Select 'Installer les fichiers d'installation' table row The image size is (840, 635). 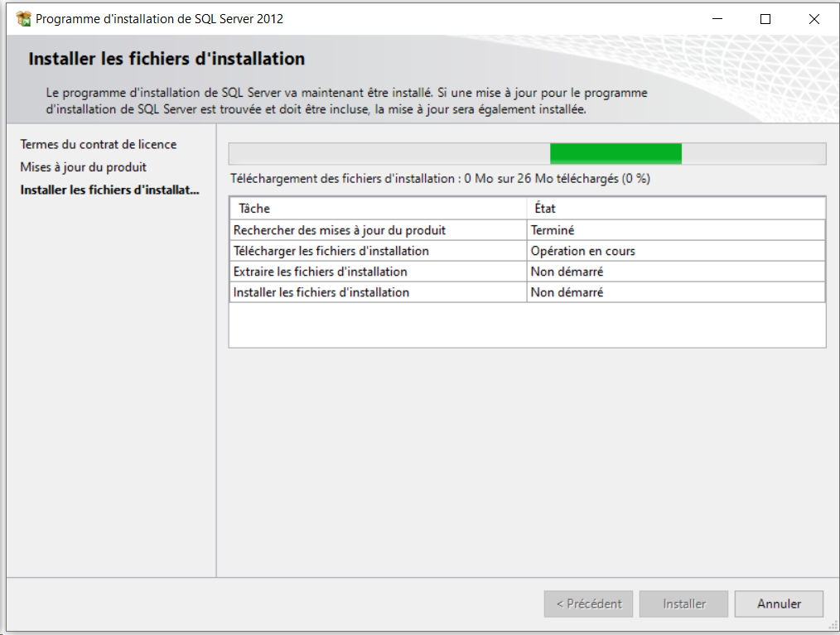[527, 292]
